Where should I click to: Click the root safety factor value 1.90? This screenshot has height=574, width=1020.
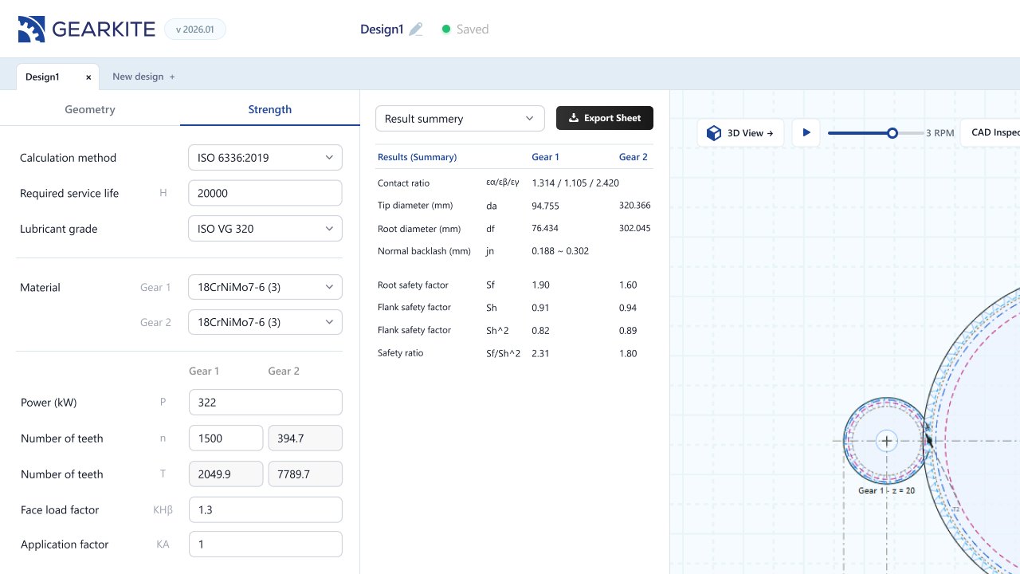point(540,285)
